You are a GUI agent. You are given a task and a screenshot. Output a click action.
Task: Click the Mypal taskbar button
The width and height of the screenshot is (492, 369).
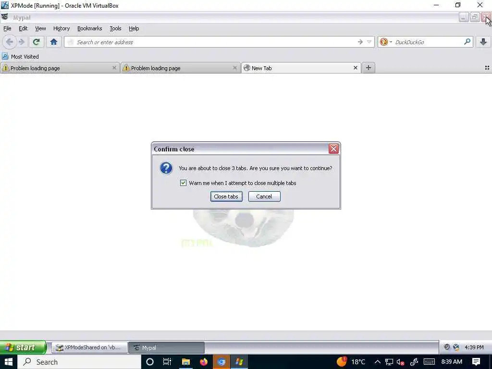click(x=166, y=347)
